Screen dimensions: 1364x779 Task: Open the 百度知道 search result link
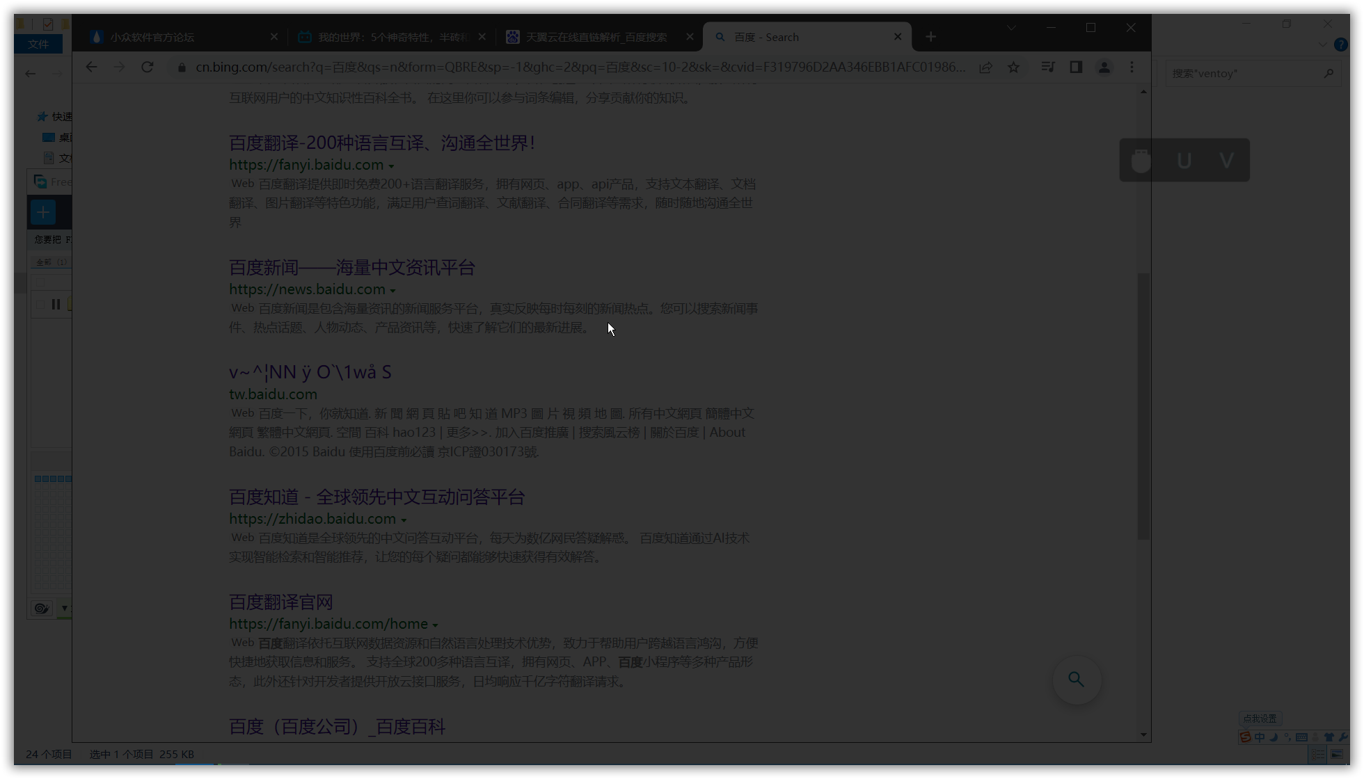click(376, 497)
